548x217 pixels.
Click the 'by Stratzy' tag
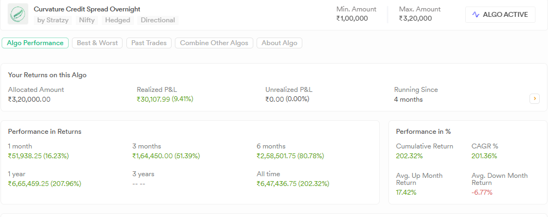coord(53,20)
